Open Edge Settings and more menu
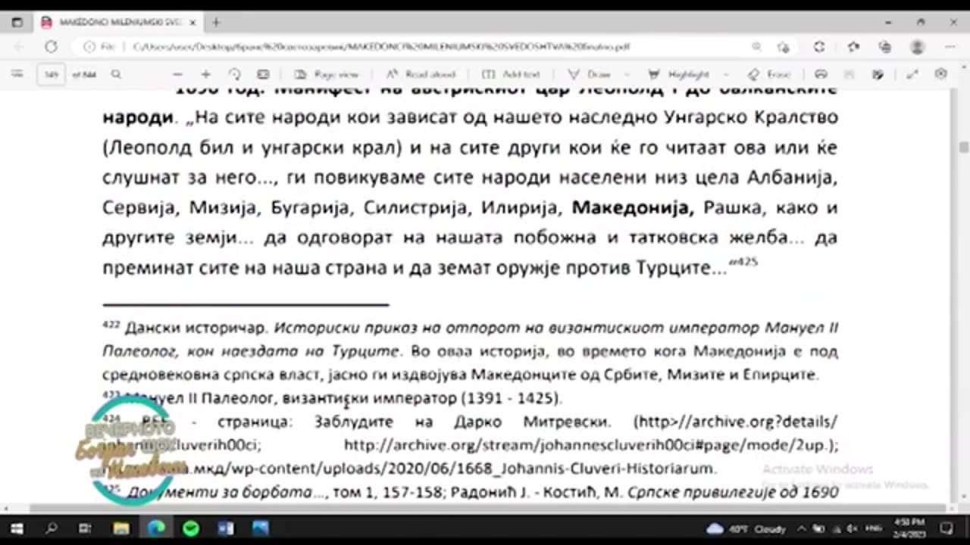 click(950, 47)
